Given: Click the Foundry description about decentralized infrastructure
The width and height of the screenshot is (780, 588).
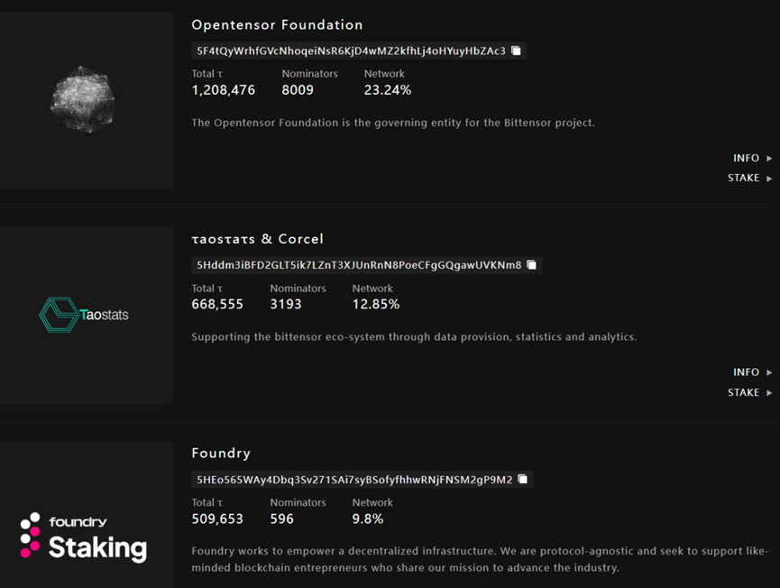Looking at the screenshot, I should coord(480,559).
